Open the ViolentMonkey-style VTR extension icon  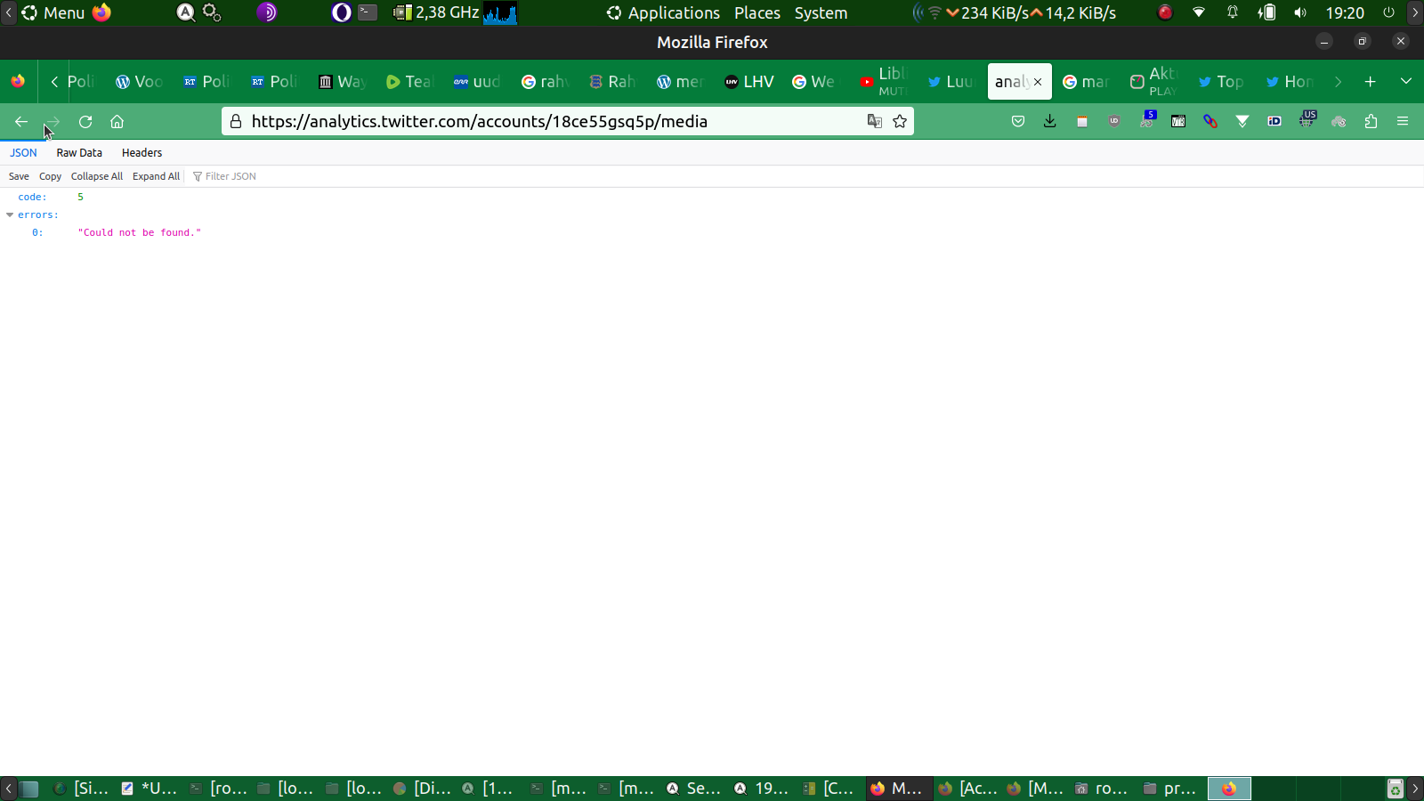pos(1178,122)
